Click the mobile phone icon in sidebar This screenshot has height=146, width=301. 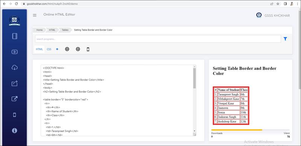[15, 115]
